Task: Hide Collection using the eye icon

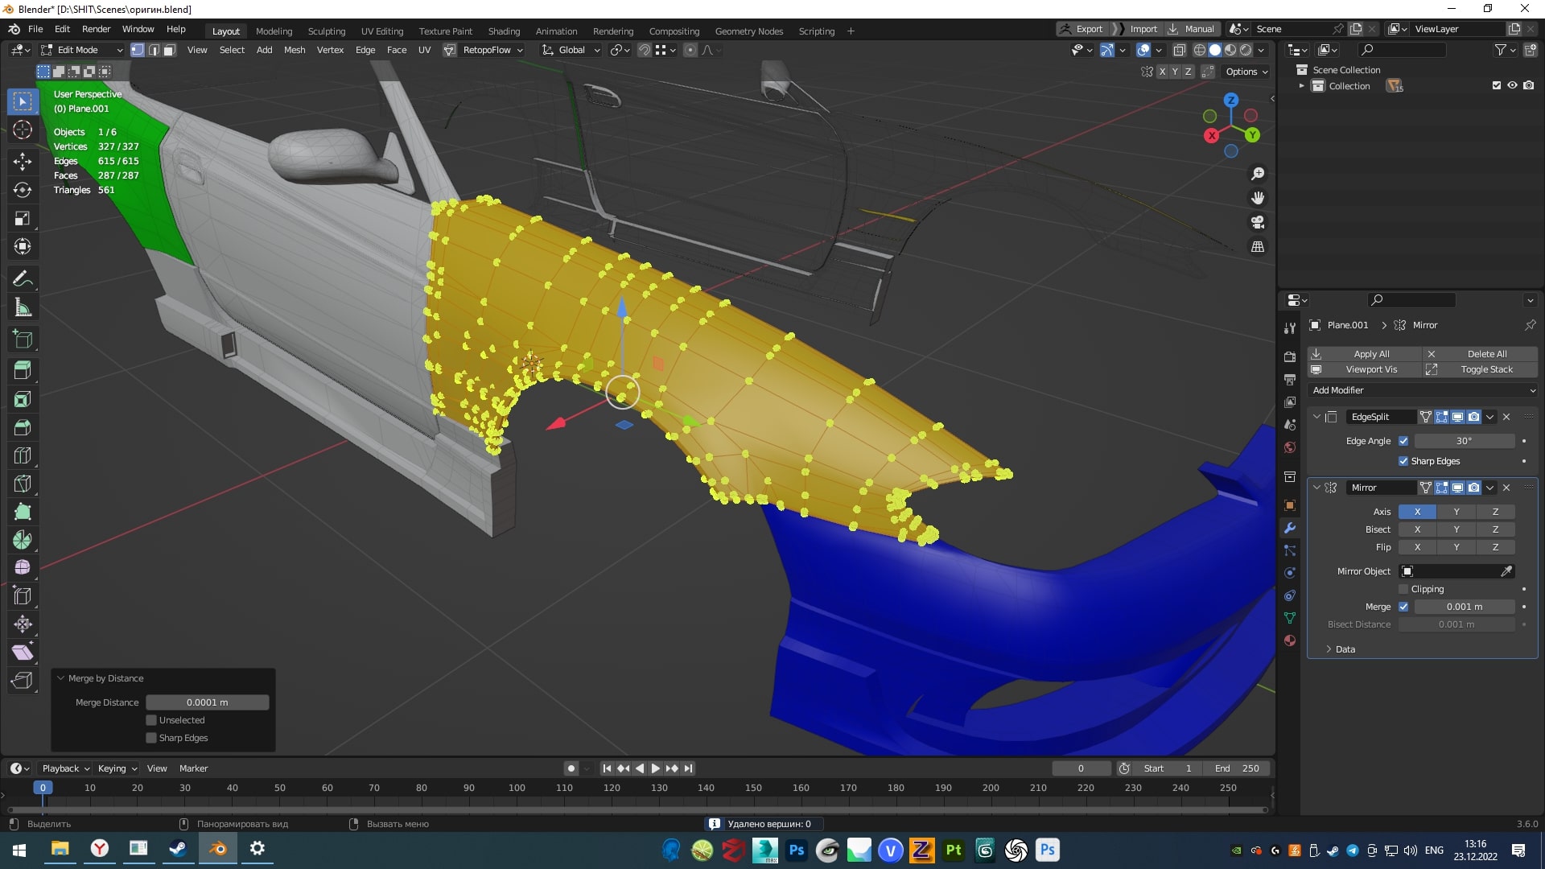Action: point(1512,85)
